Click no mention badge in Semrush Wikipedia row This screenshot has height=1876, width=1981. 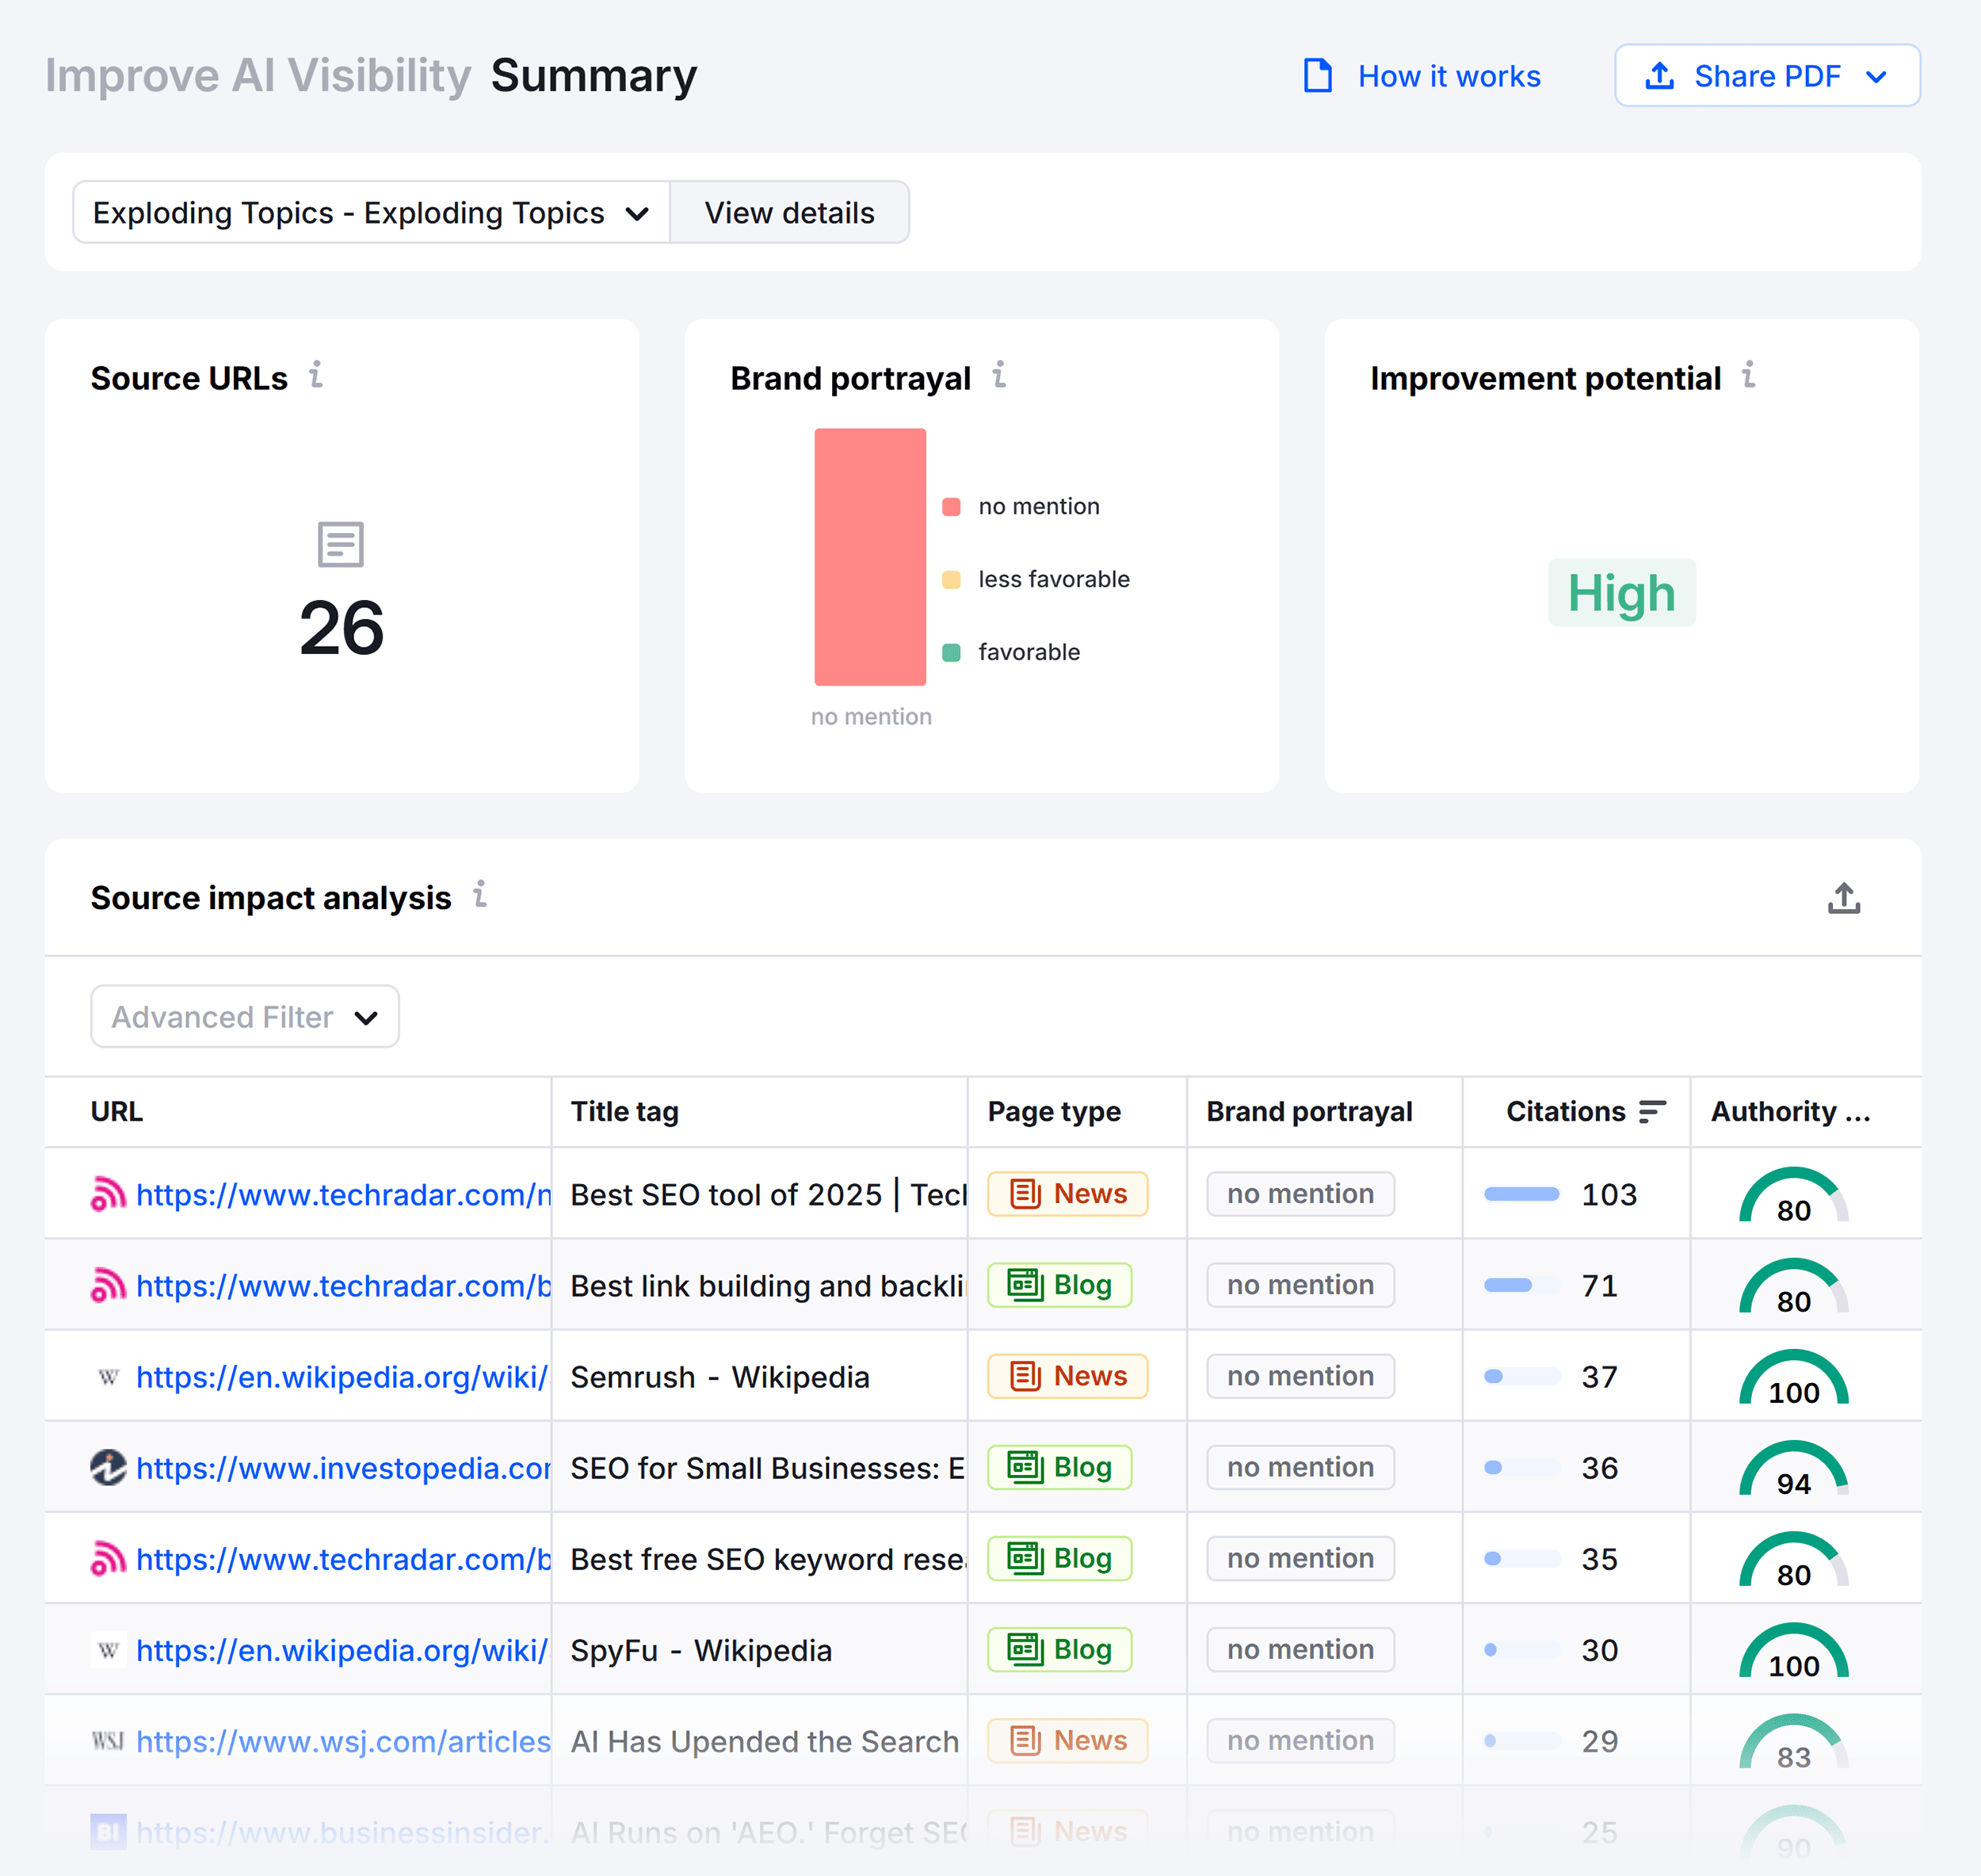click(x=1300, y=1376)
